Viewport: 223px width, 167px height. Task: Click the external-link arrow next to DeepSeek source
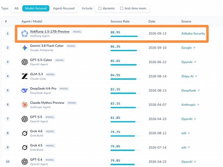[x=198, y=91]
